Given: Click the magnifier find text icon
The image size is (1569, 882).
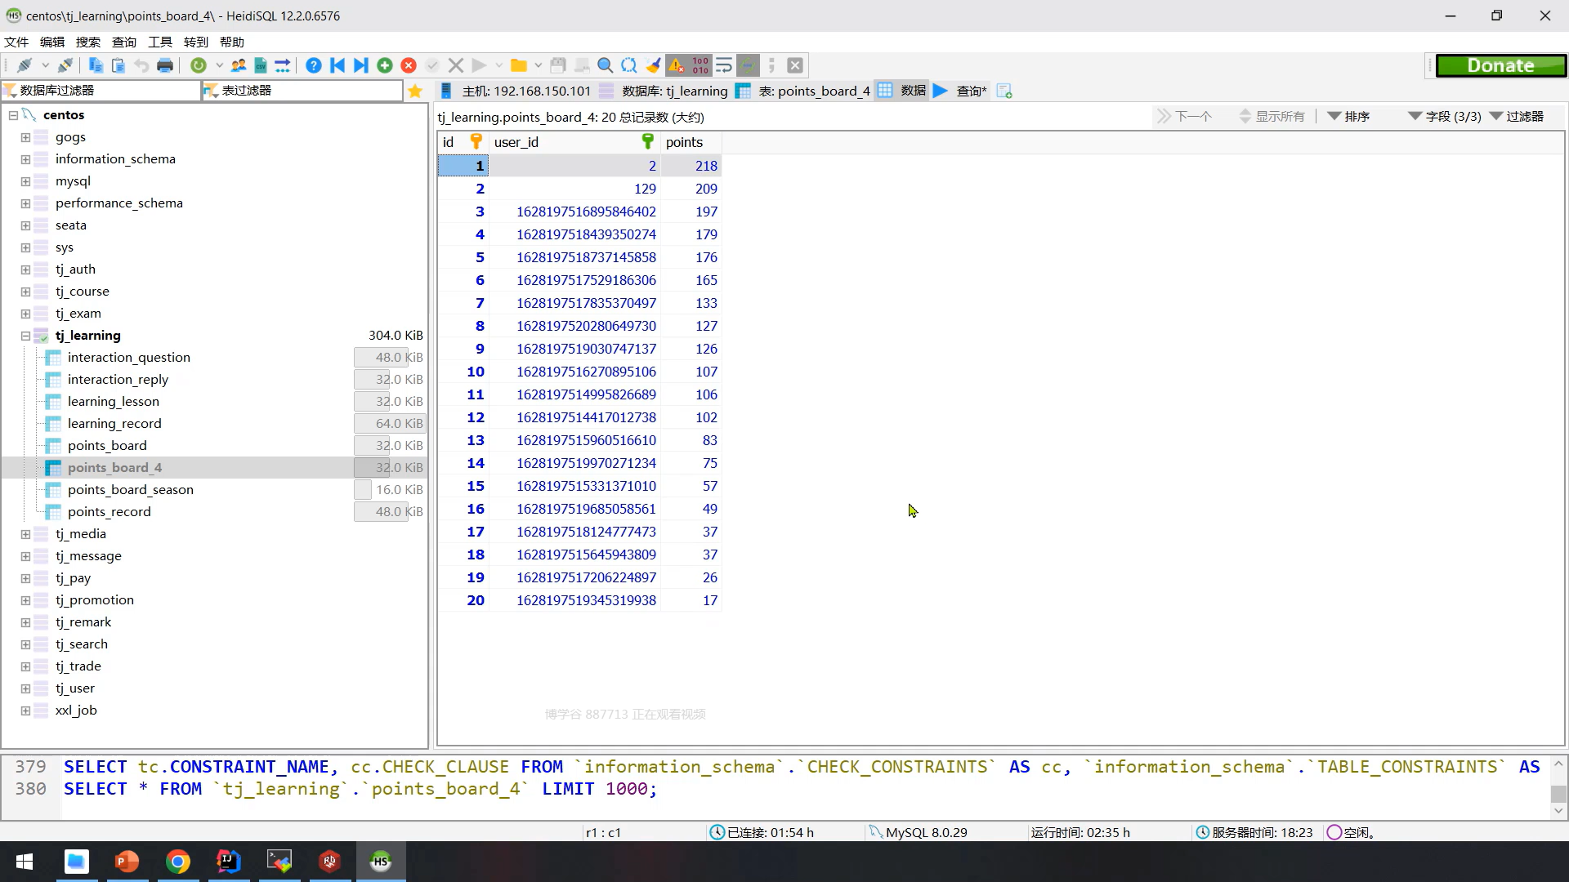Looking at the screenshot, I should [605, 65].
